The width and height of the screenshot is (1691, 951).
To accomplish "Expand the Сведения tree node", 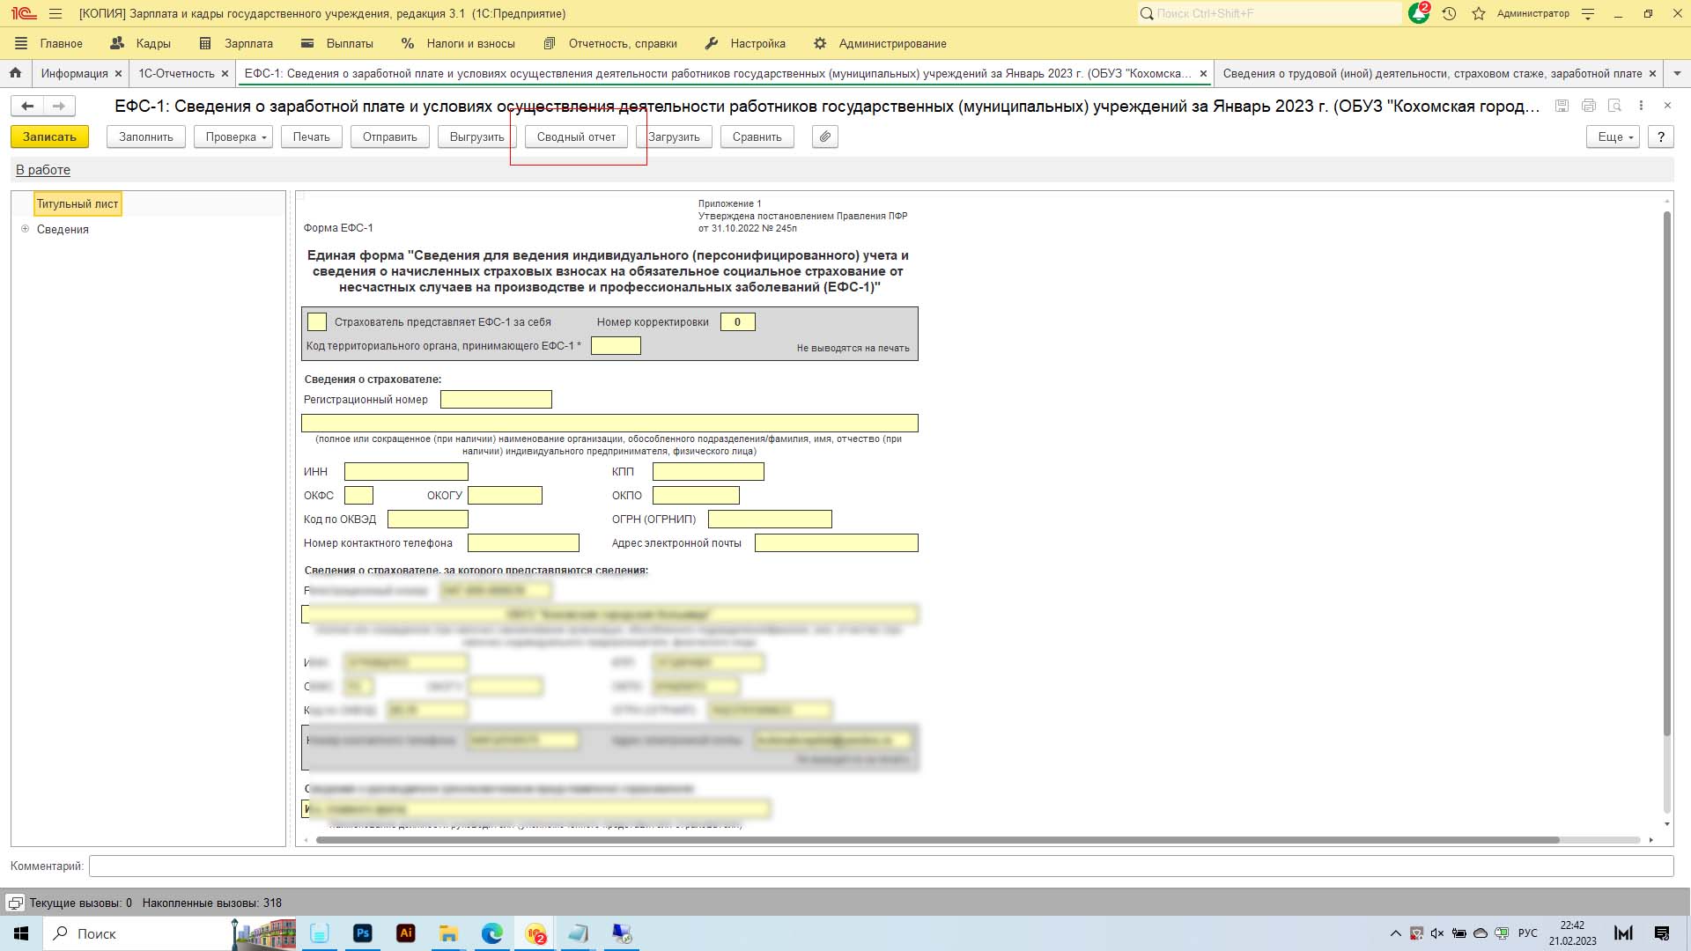I will [x=25, y=229].
